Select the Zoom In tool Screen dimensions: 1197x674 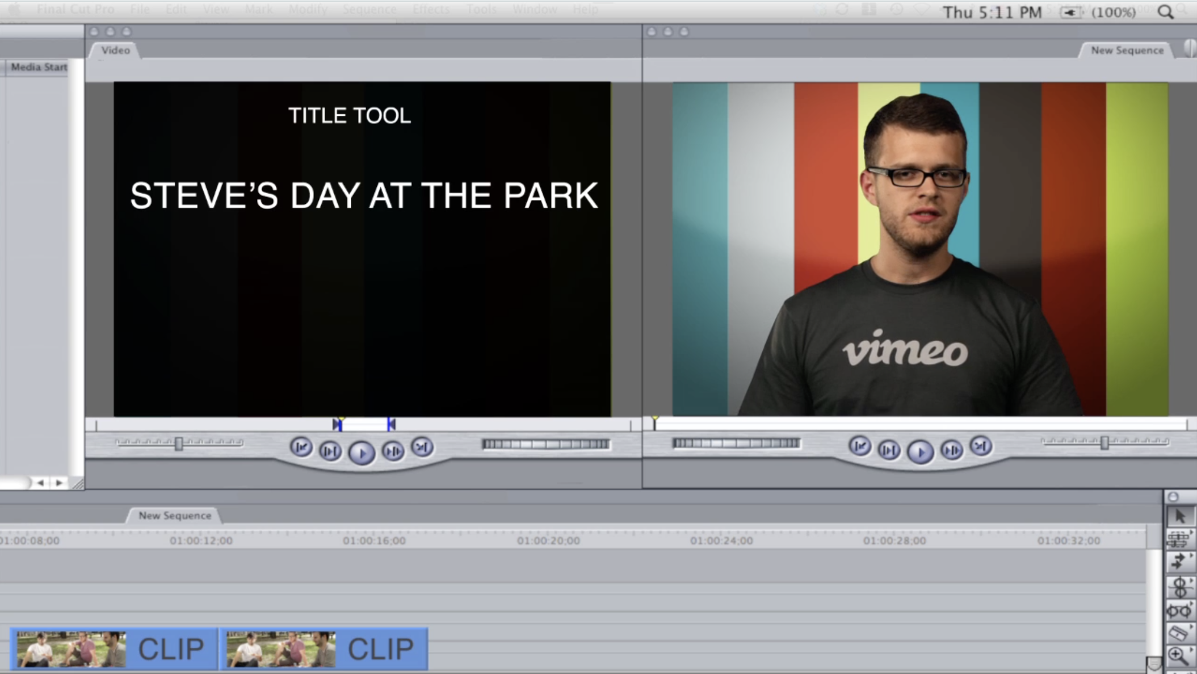(1178, 656)
